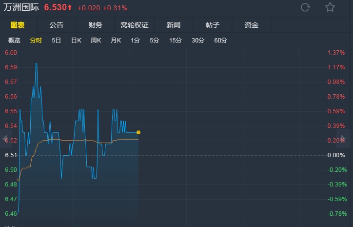This screenshot has width=353, height=227.
Task: Select the 分时 chart view
Action: point(36,41)
